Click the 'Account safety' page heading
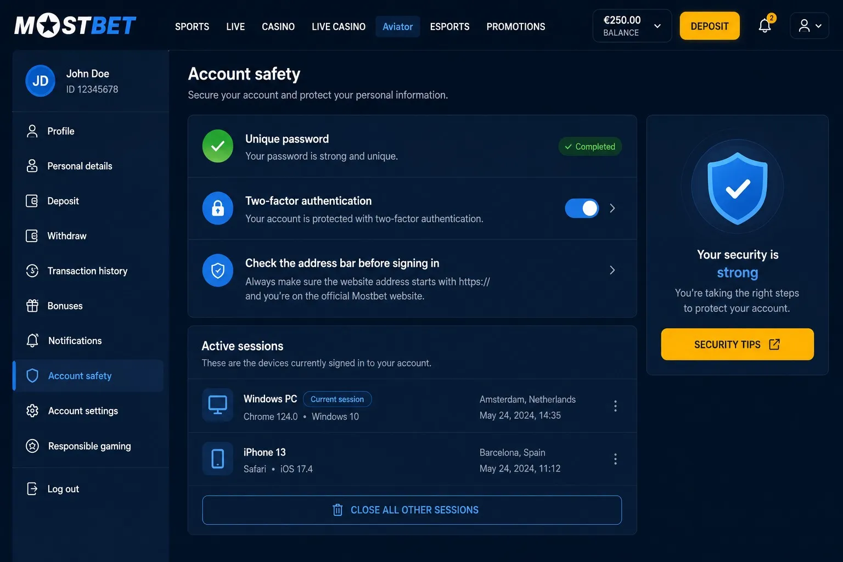The image size is (843, 562). (244, 74)
